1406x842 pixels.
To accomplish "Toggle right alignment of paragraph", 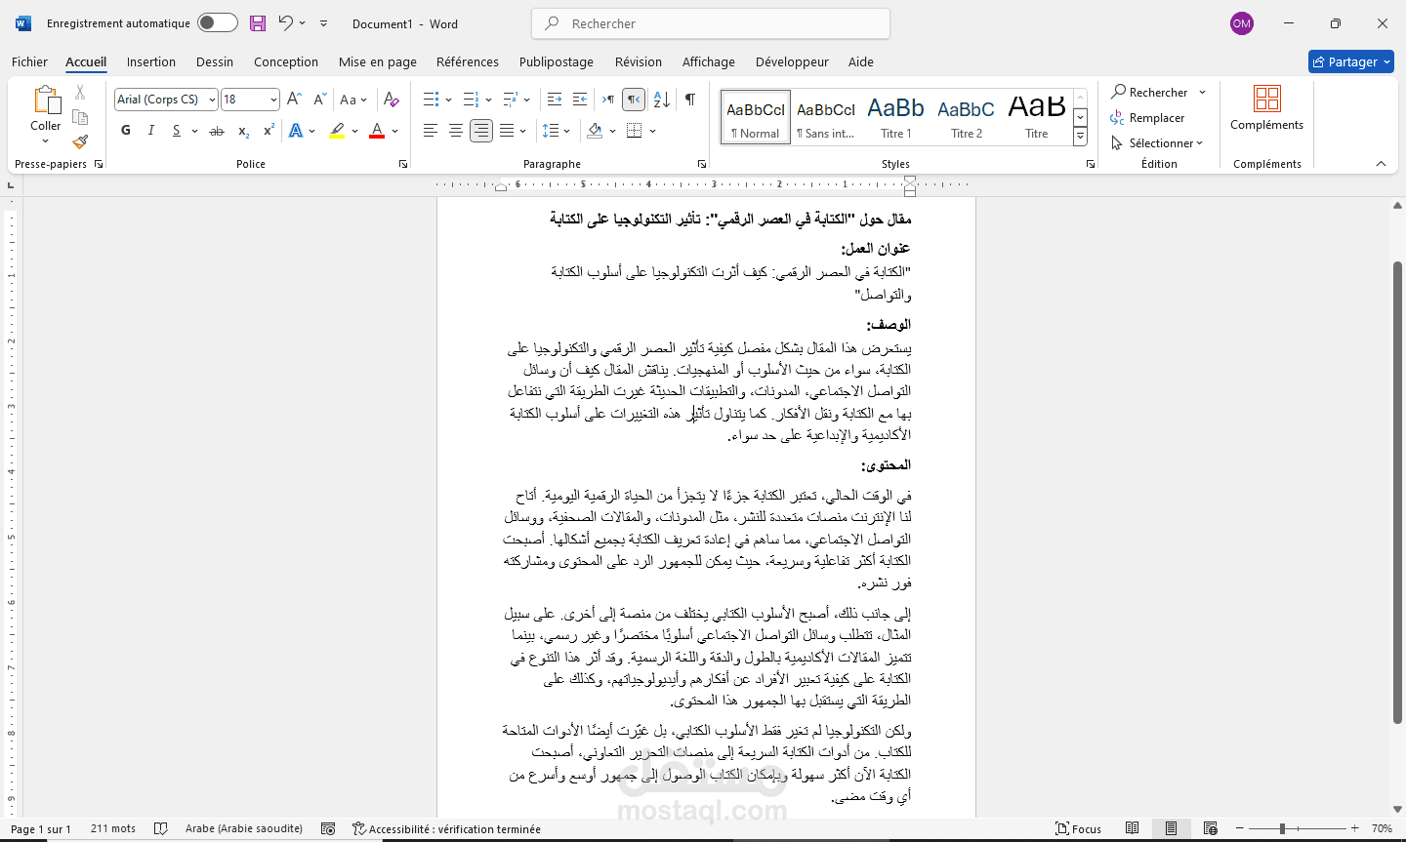I will tap(480, 131).
